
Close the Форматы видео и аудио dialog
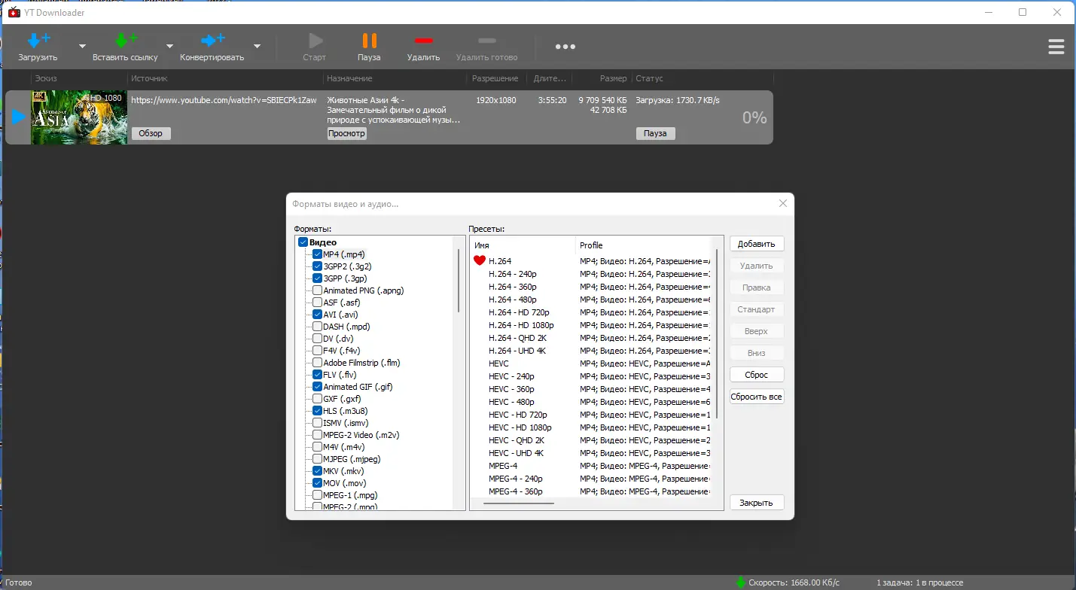(782, 203)
